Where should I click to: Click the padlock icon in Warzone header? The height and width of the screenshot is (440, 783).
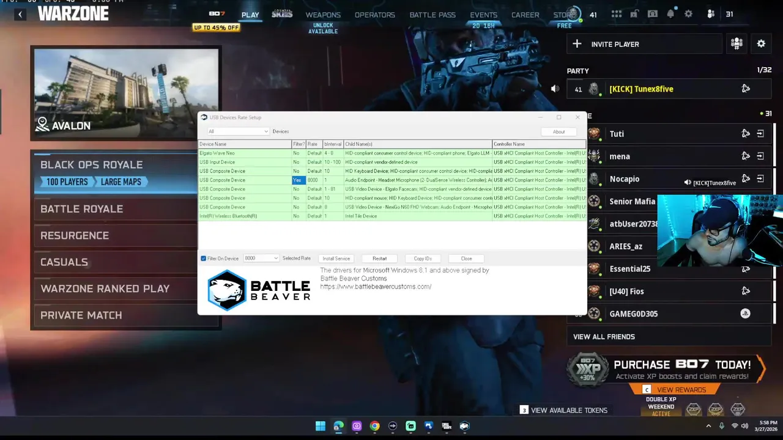(634, 14)
